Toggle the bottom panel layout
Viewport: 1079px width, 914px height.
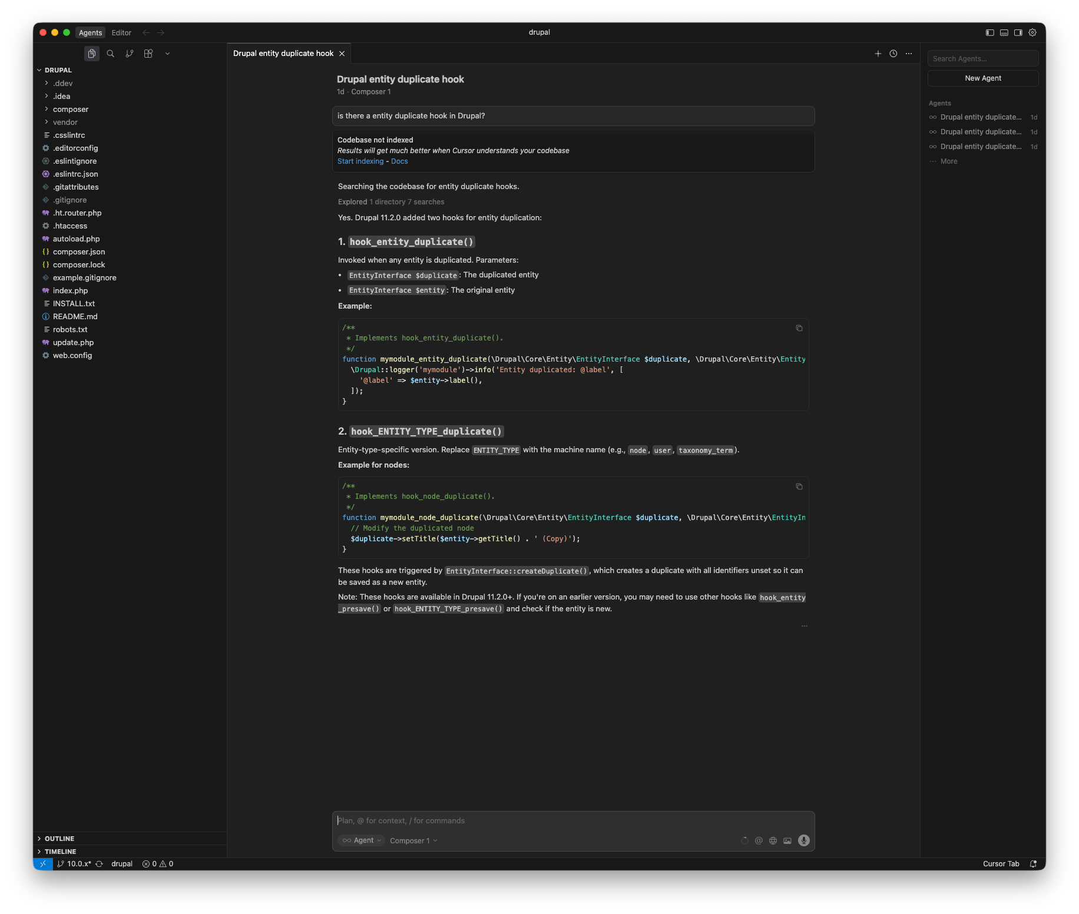[x=1004, y=33]
